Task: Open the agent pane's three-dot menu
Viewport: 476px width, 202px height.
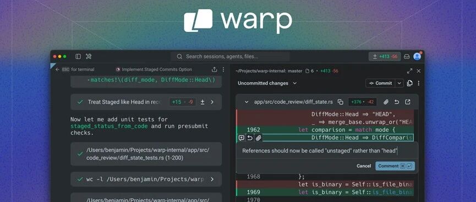Action: pyautogui.click(x=223, y=69)
